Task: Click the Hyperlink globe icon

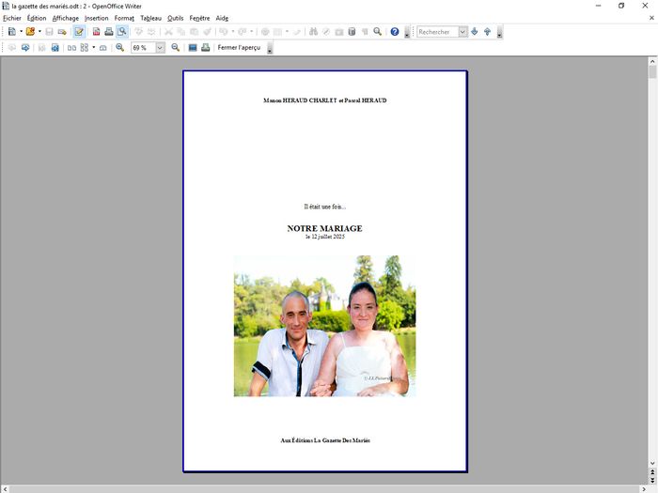Action: 265,31
